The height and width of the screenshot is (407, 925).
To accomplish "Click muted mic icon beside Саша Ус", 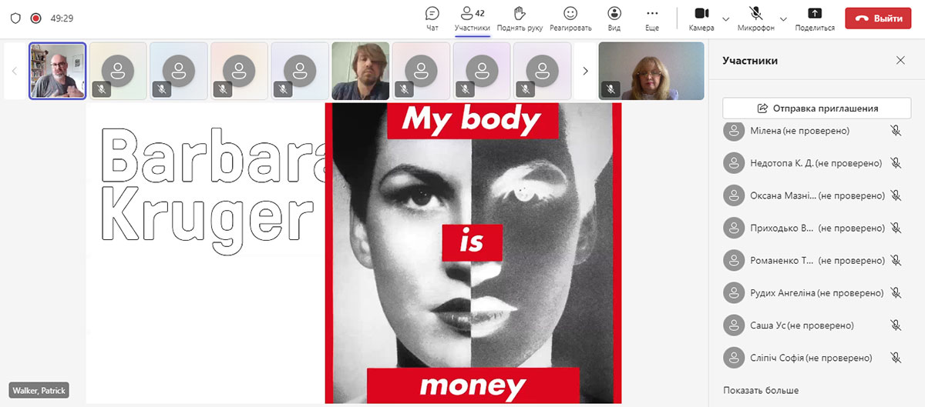I will 895,325.
